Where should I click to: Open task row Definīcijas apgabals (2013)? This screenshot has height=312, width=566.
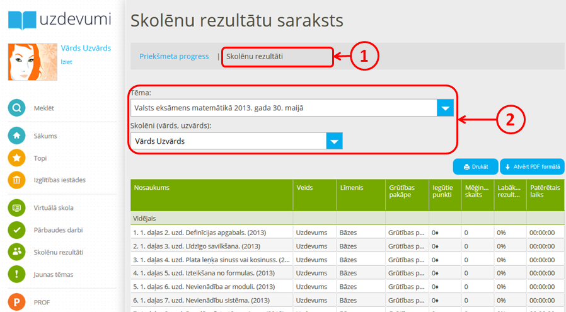tap(211, 233)
